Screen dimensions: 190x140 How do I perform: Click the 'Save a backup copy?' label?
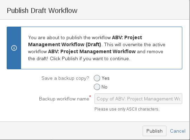[x=65, y=78]
